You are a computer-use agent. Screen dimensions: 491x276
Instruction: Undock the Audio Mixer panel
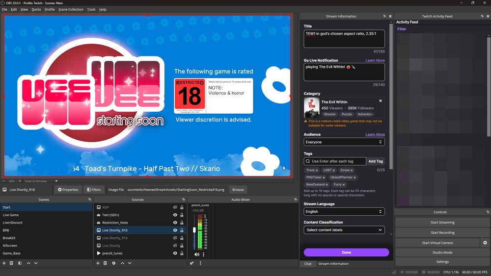tap(295, 200)
